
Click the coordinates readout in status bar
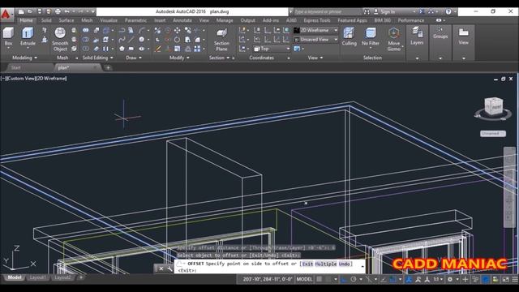click(x=268, y=279)
